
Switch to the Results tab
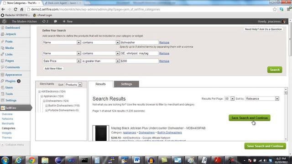coord(100,84)
